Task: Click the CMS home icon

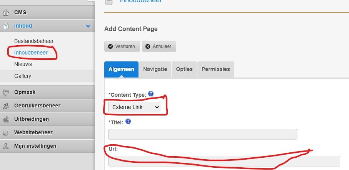Action: point(6,13)
